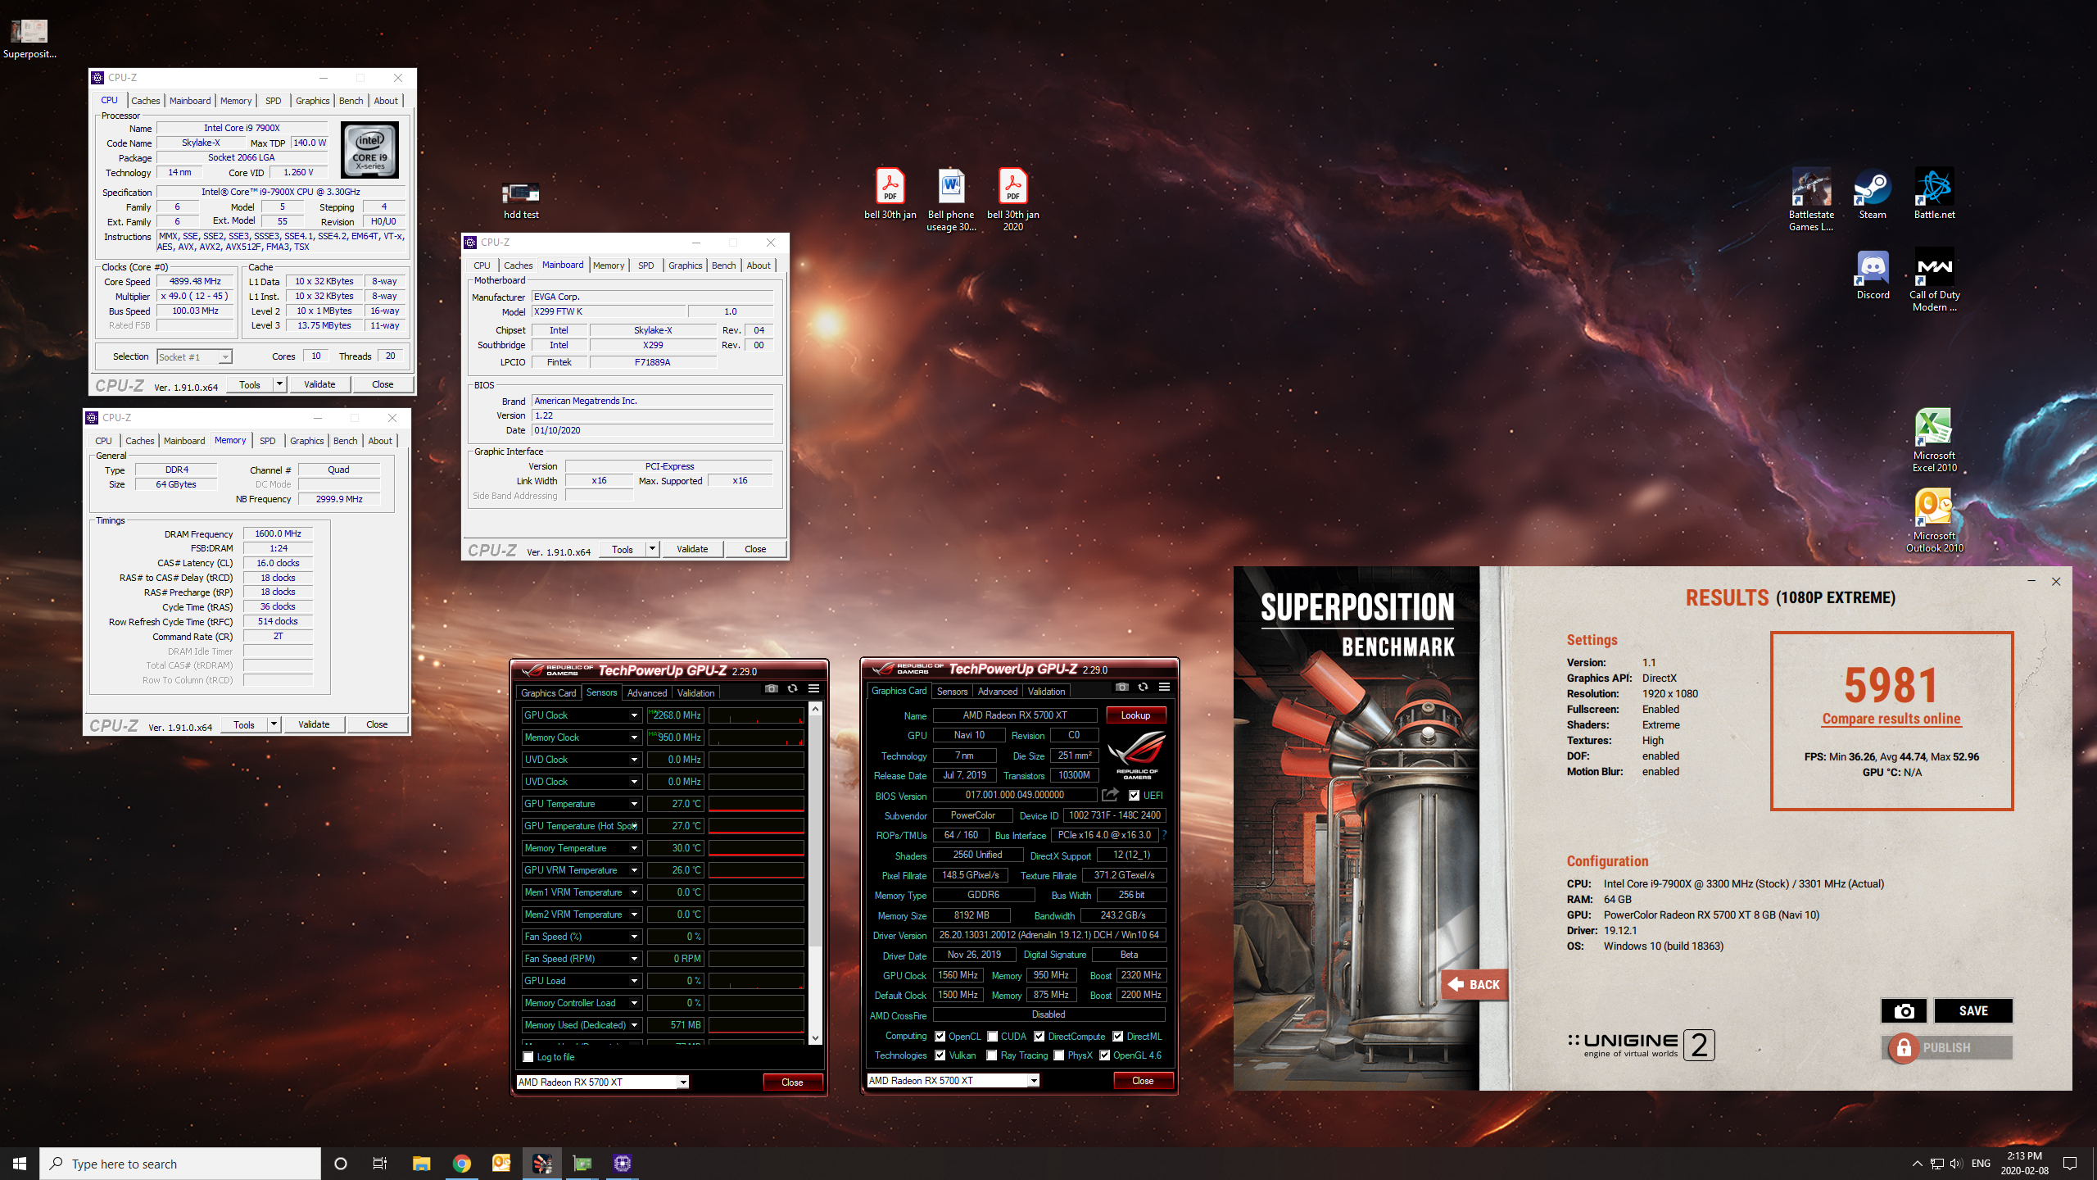Open the bell 30th jan 2020 PDF
The width and height of the screenshot is (2097, 1180).
coord(1012,200)
